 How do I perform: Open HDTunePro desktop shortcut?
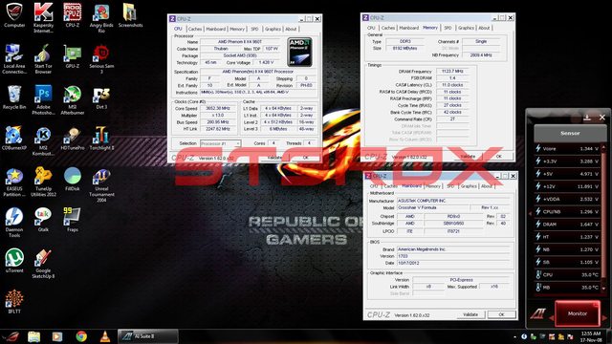tap(73, 138)
